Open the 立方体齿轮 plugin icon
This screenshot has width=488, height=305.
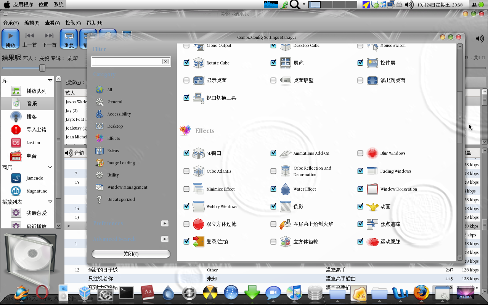(286, 242)
